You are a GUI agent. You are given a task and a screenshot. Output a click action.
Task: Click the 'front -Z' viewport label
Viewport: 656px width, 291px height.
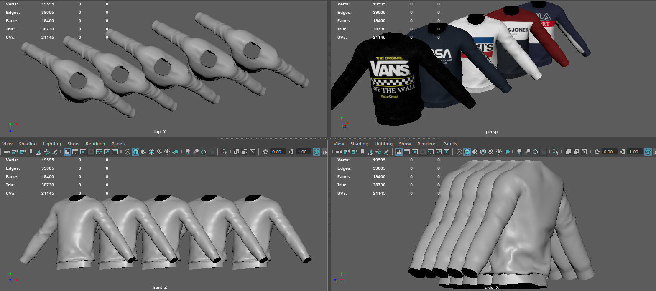coord(160,288)
